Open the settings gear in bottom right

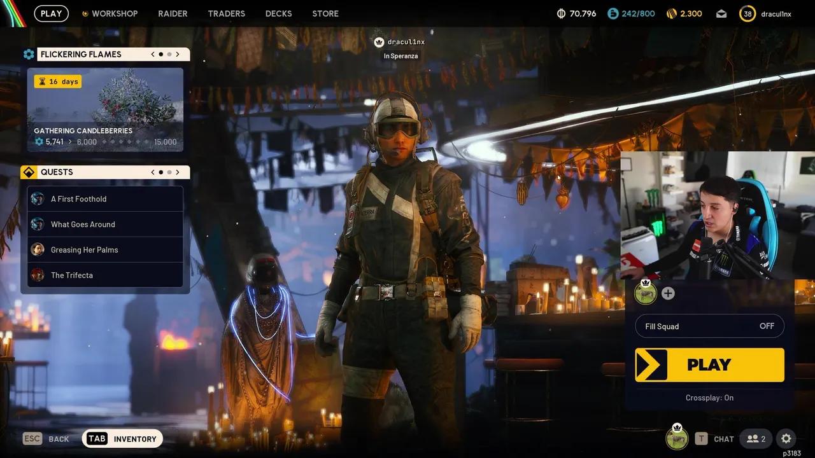(x=786, y=438)
